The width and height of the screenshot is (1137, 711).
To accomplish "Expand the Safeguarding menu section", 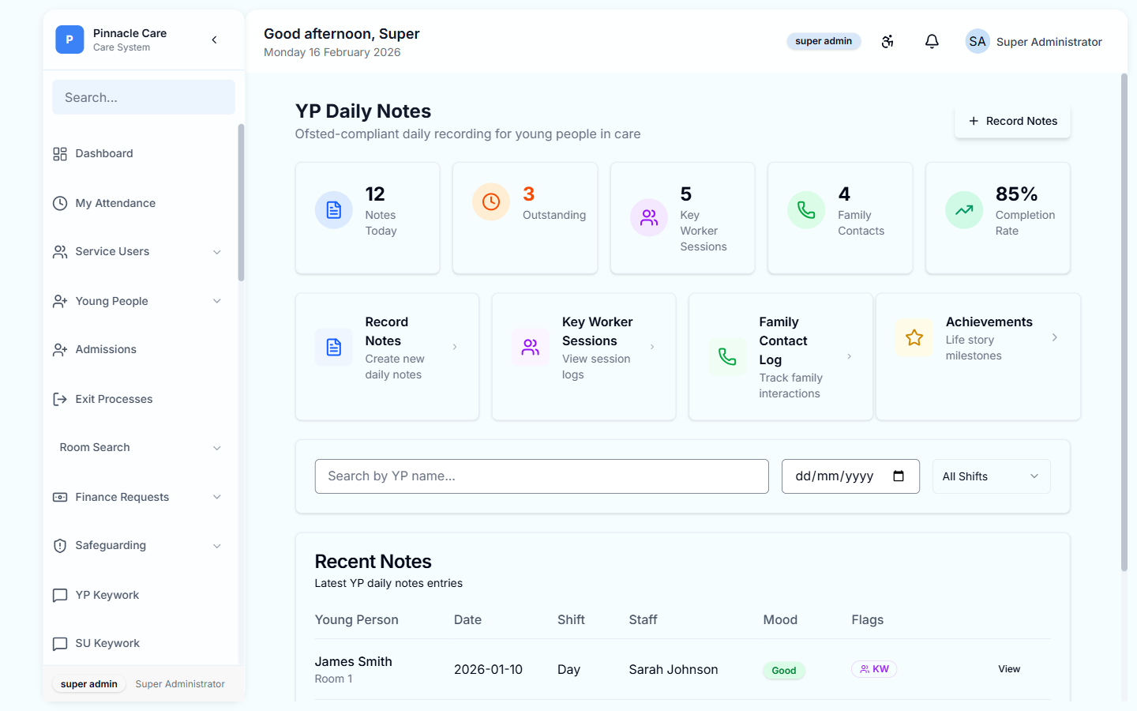I will coord(216,546).
